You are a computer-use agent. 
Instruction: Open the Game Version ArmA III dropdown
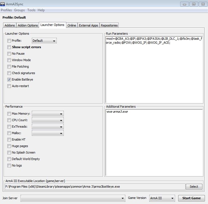pos(162,198)
